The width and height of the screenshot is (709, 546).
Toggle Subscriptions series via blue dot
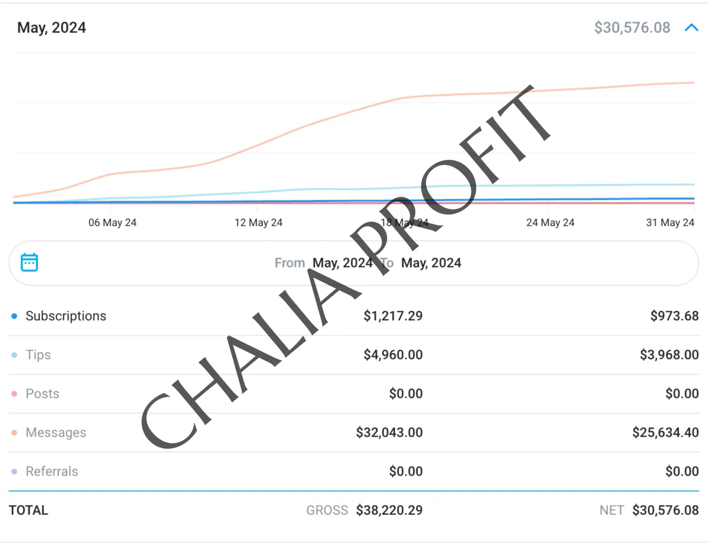click(x=14, y=316)
